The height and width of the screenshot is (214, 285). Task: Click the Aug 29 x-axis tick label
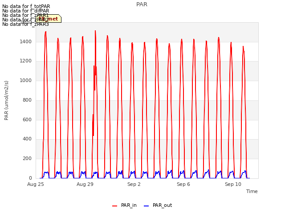pyautogui.click(x=85, y=184)
